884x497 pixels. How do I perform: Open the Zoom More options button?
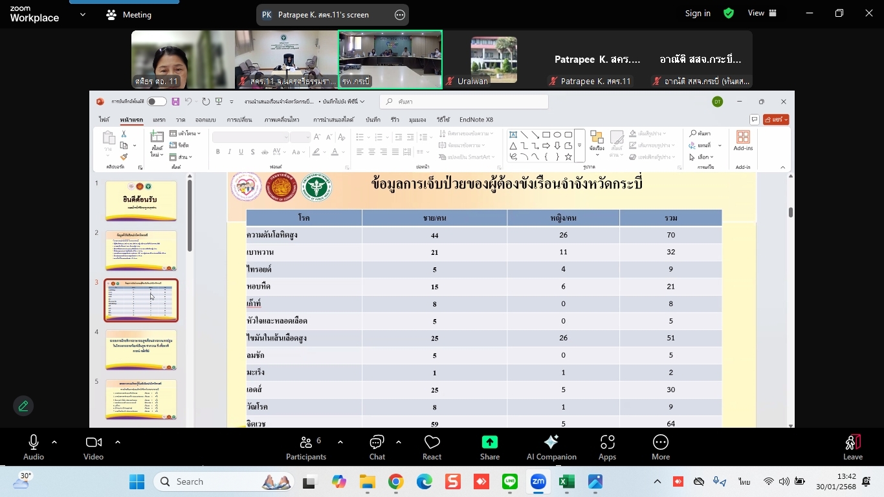[661, 447]
